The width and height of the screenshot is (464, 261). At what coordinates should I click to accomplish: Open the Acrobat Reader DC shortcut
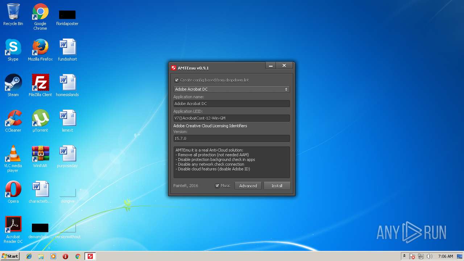tap(13, 230)
